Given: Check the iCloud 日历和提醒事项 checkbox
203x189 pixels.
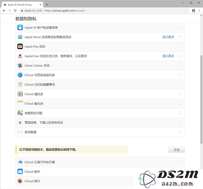Looking at the screenshot, I should click(x=180, y=84).
